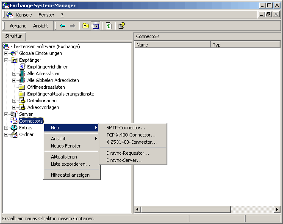This screenshot has width=283, height=224.
Task: Select the Connectors tree item label
Action: (31, 121)
